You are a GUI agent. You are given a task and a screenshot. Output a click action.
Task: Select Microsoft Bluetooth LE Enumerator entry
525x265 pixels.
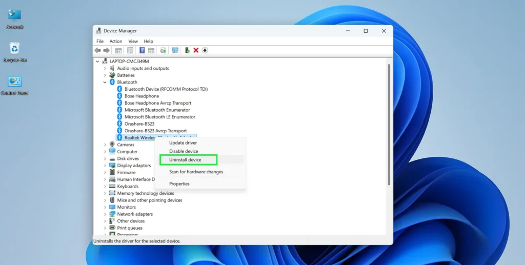coord(160,117)
